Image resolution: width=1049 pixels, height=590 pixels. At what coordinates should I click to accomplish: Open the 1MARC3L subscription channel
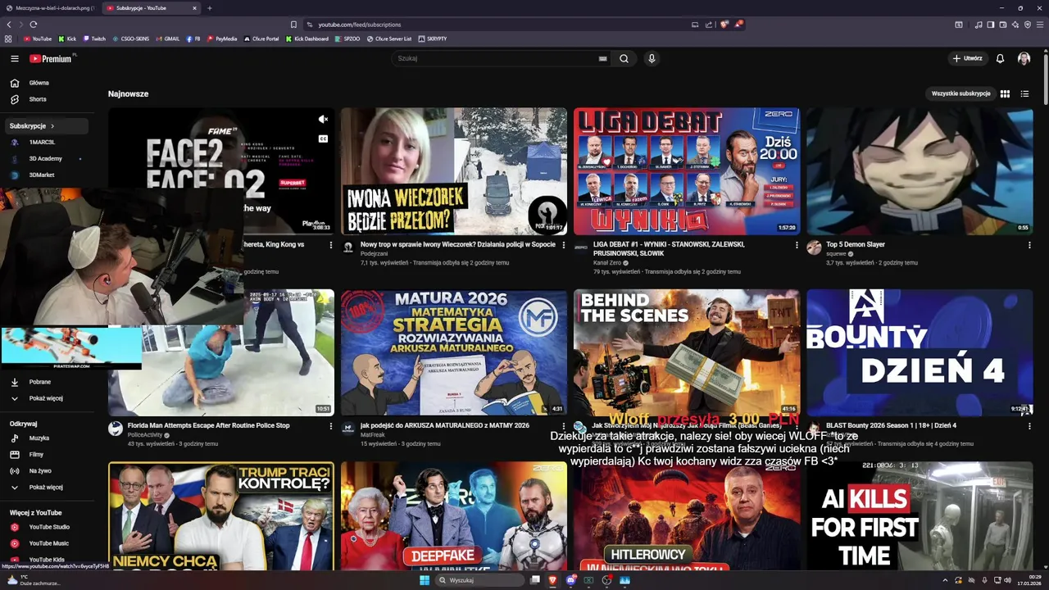[44, 143]
